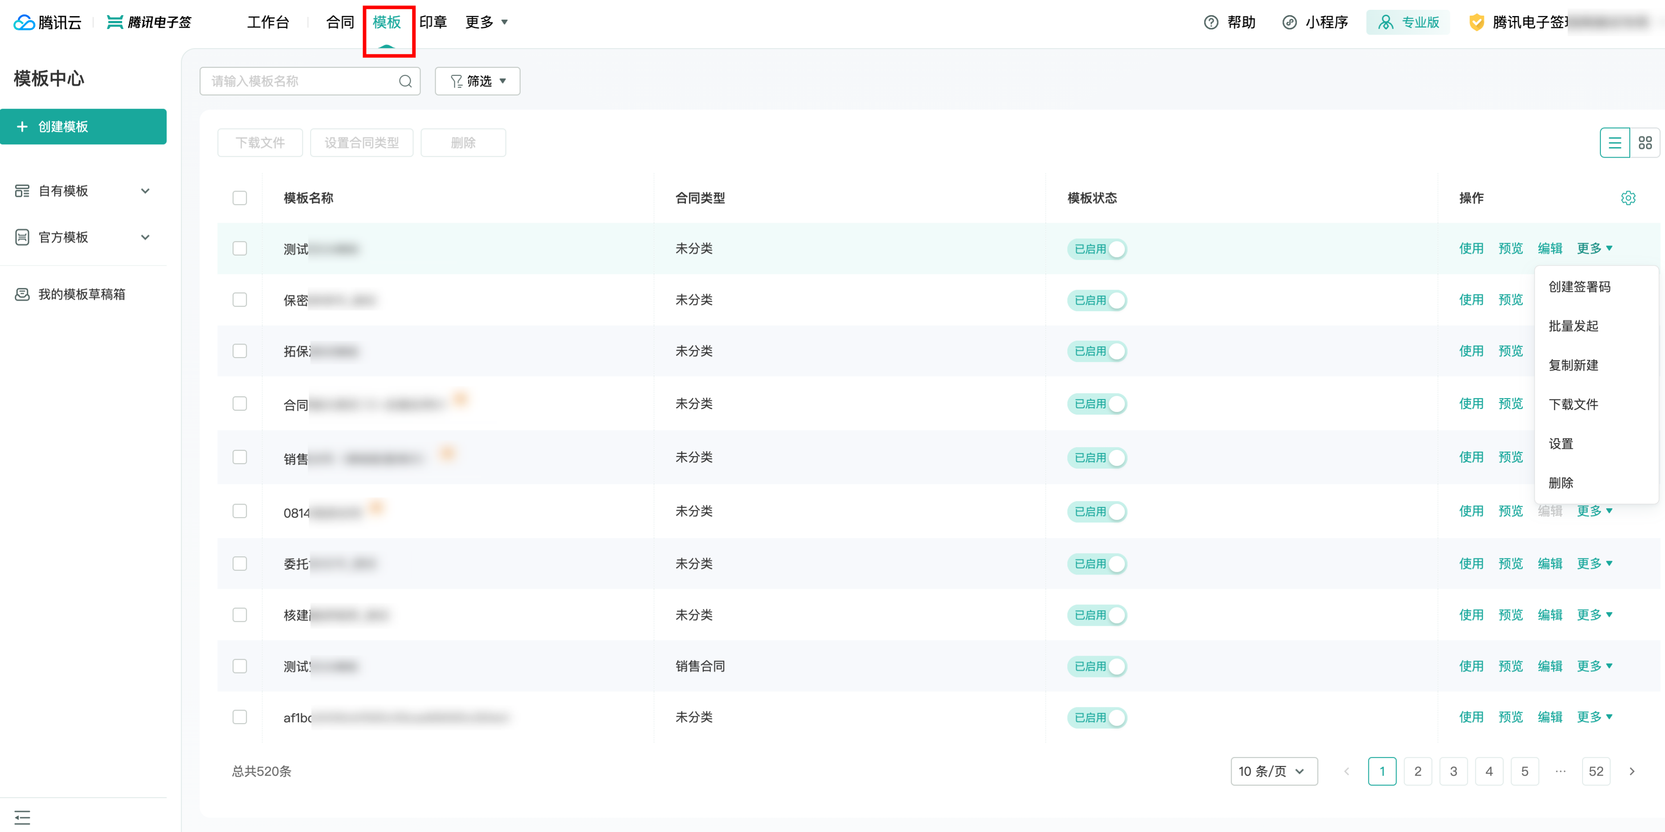Open 更多 dropdown in 核建 row
Image resolution: width=1665 pixels, height=832 pixels.
[x=1595, y=615]
